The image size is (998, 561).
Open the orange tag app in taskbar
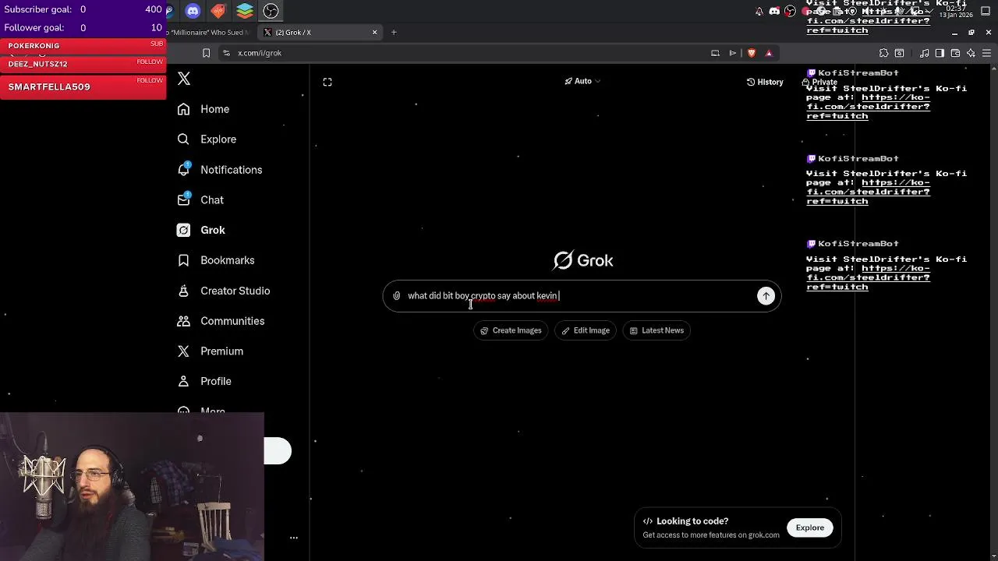pyautogui.click(x=218, y=11)
